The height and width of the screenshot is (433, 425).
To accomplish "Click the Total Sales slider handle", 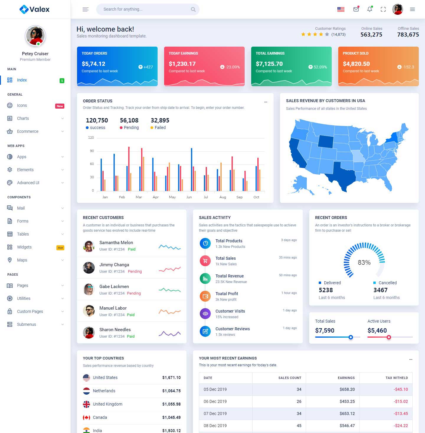I will tap(351, 337).
